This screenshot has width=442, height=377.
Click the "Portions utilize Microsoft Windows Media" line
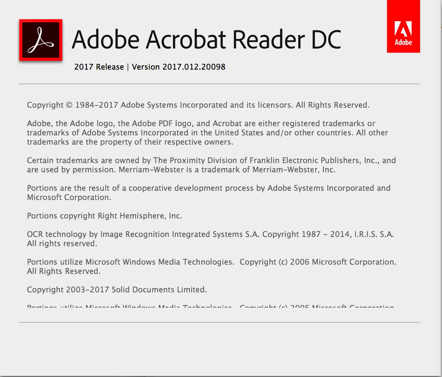(x=212, y=262)
